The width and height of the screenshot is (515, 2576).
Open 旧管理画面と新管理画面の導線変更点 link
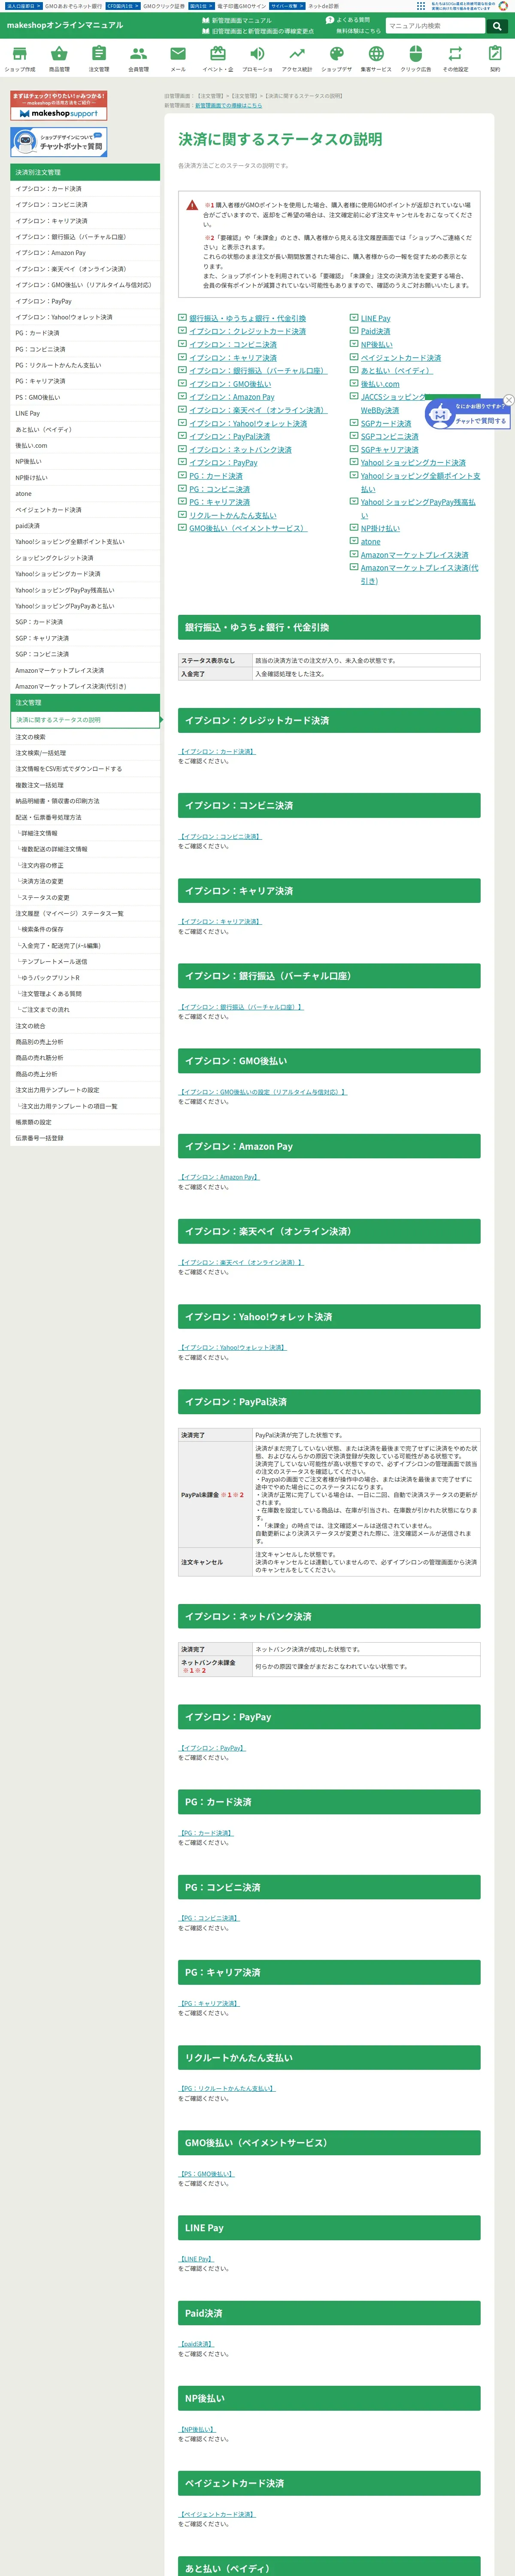(258, 31)
